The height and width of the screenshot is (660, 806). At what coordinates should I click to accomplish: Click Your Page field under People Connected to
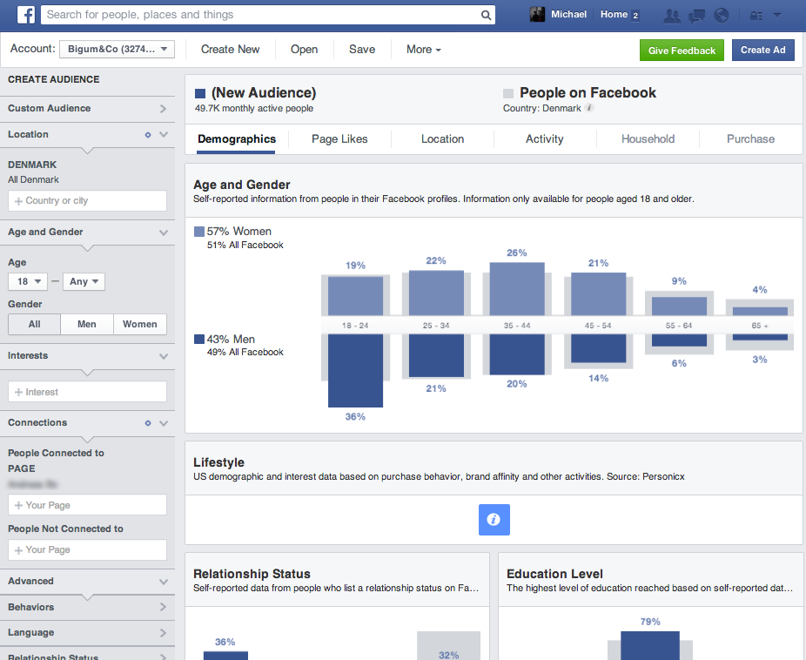click(87, 505)
